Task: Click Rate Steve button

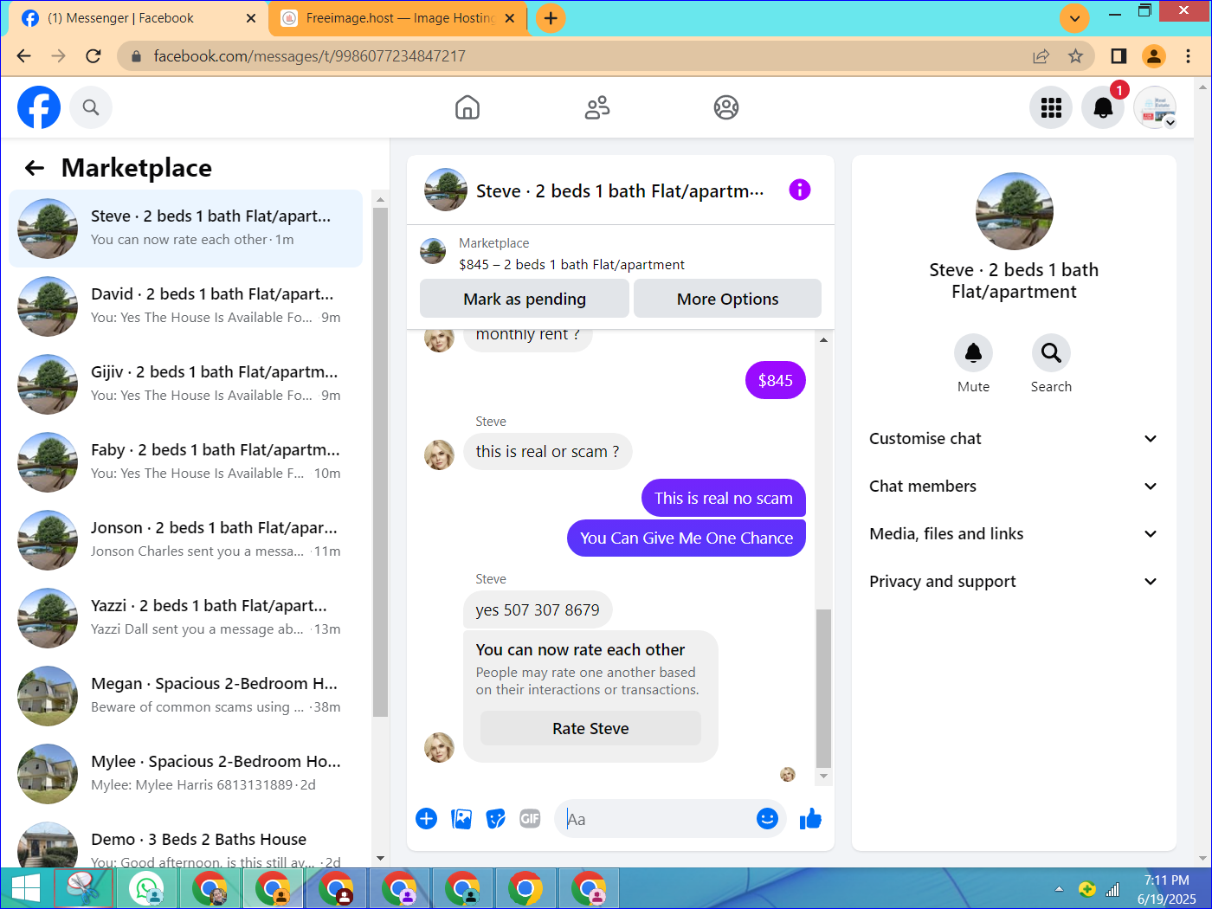Action: point(590,729)
